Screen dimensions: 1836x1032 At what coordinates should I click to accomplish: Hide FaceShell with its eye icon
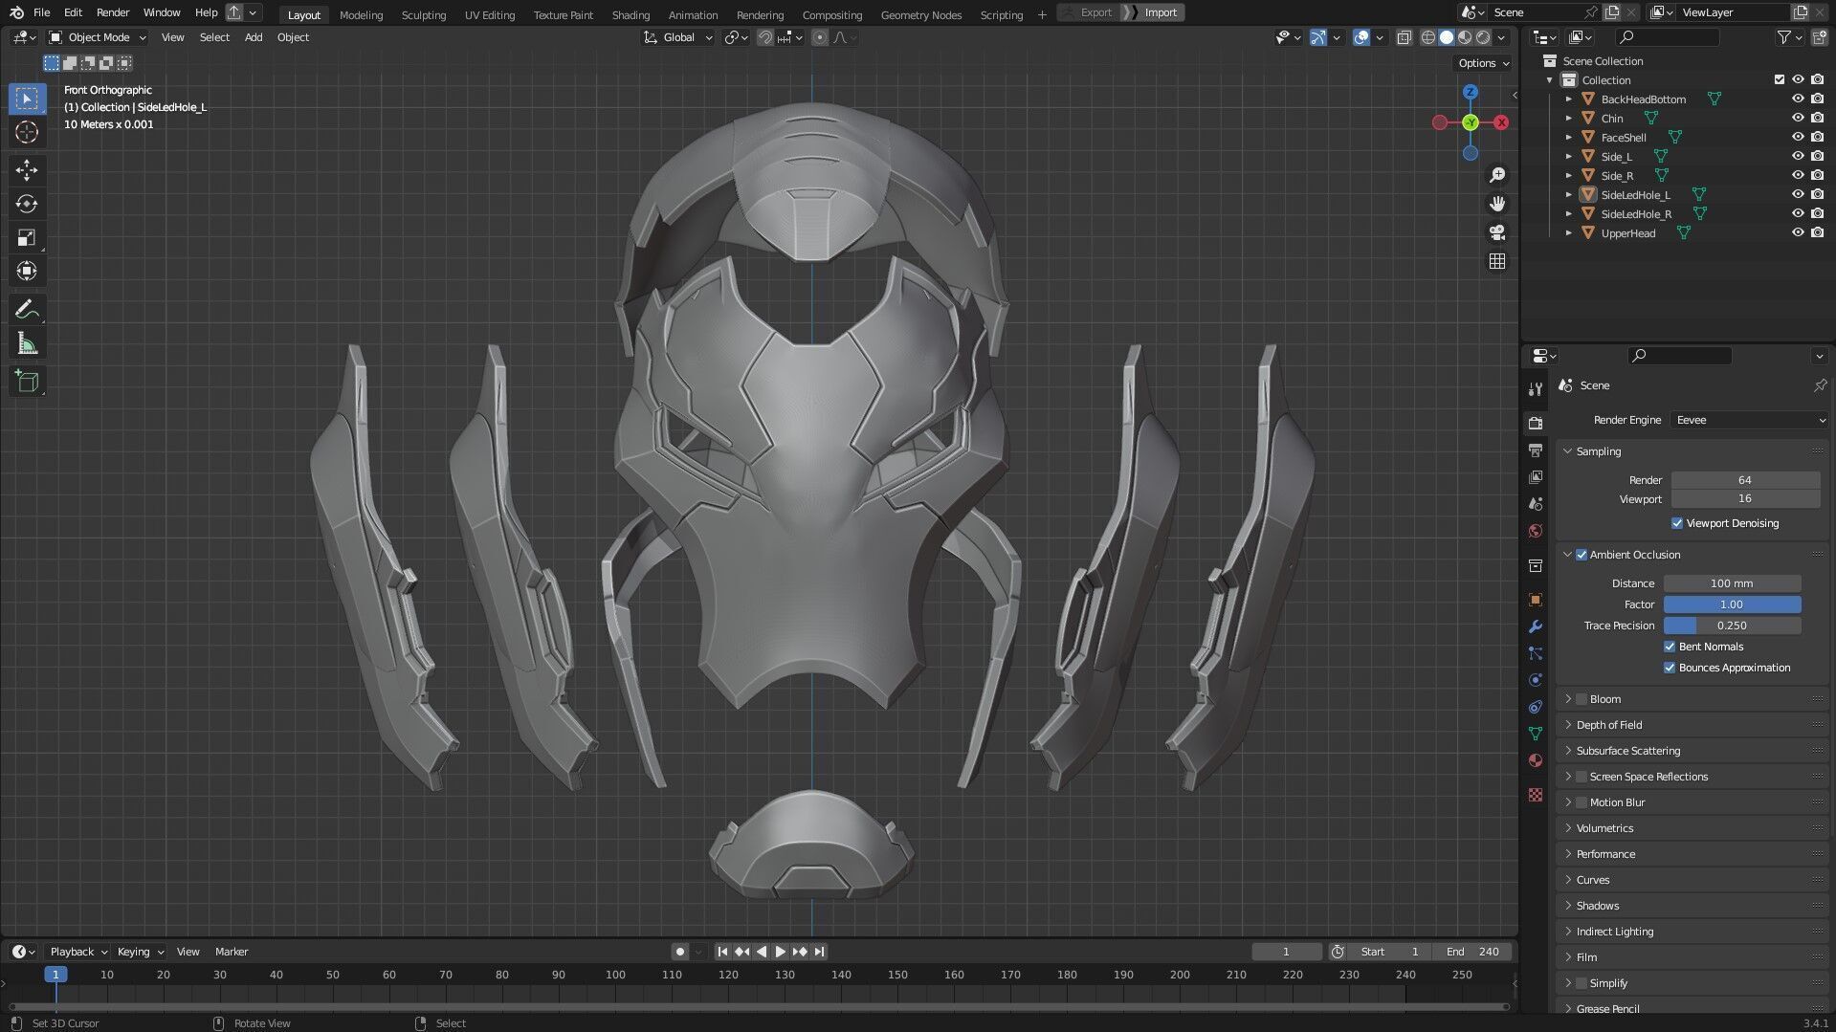pyautogui.click(x=1798, y=137)
